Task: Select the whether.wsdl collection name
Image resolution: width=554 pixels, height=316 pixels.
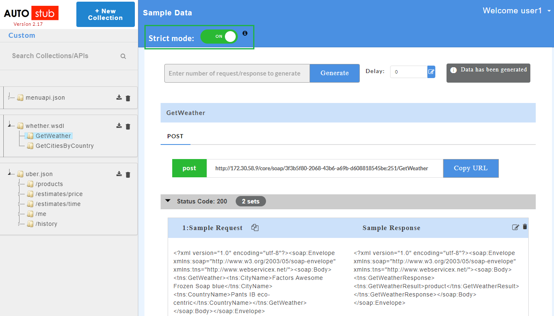Action: pyautogui.click(x=45, y=126)
